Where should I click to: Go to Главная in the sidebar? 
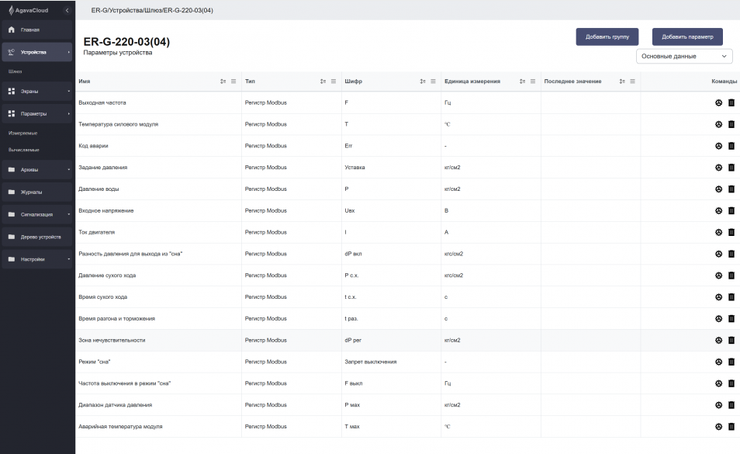point(36,29)
